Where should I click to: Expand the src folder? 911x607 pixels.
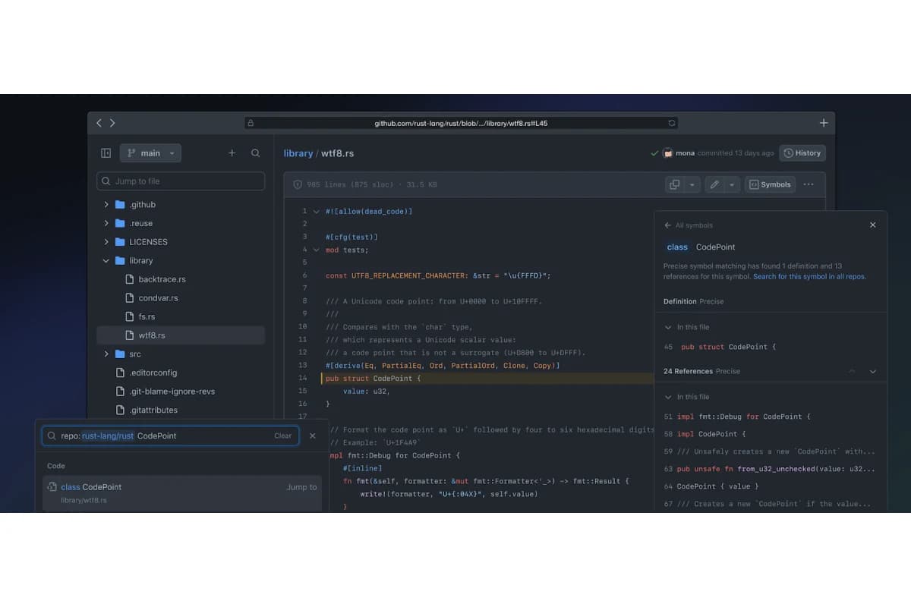[x=106, y=354]
